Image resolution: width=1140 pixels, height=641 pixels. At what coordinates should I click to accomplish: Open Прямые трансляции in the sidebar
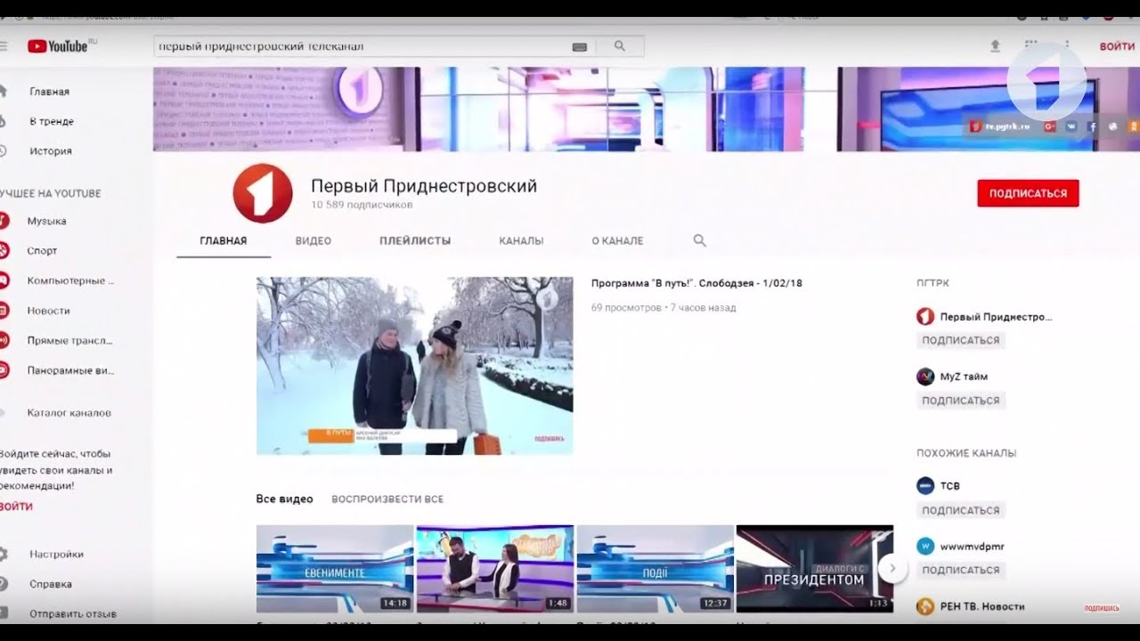[x=69, y=340]
